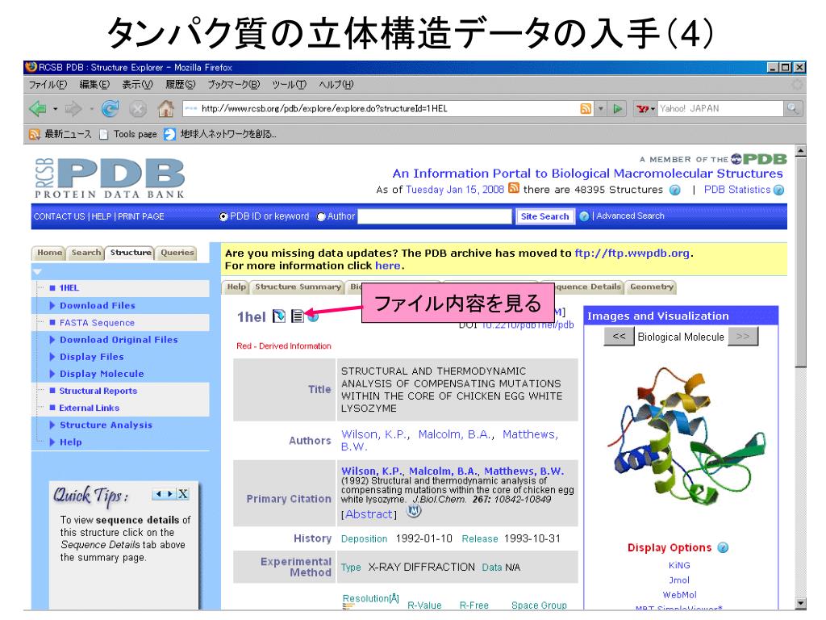Click the Site Search button
Screen dimensions: 826x620
[x=544, y=216]
